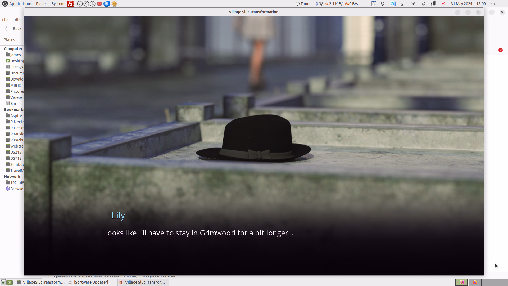Open the TravelMate bookmark

point(15,171)
